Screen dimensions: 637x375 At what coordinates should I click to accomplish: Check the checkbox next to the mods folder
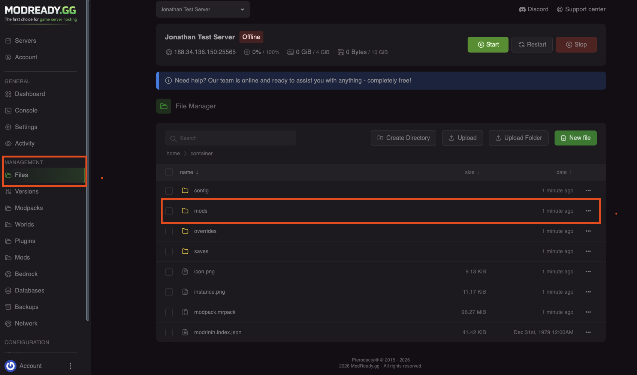[169, 211]
